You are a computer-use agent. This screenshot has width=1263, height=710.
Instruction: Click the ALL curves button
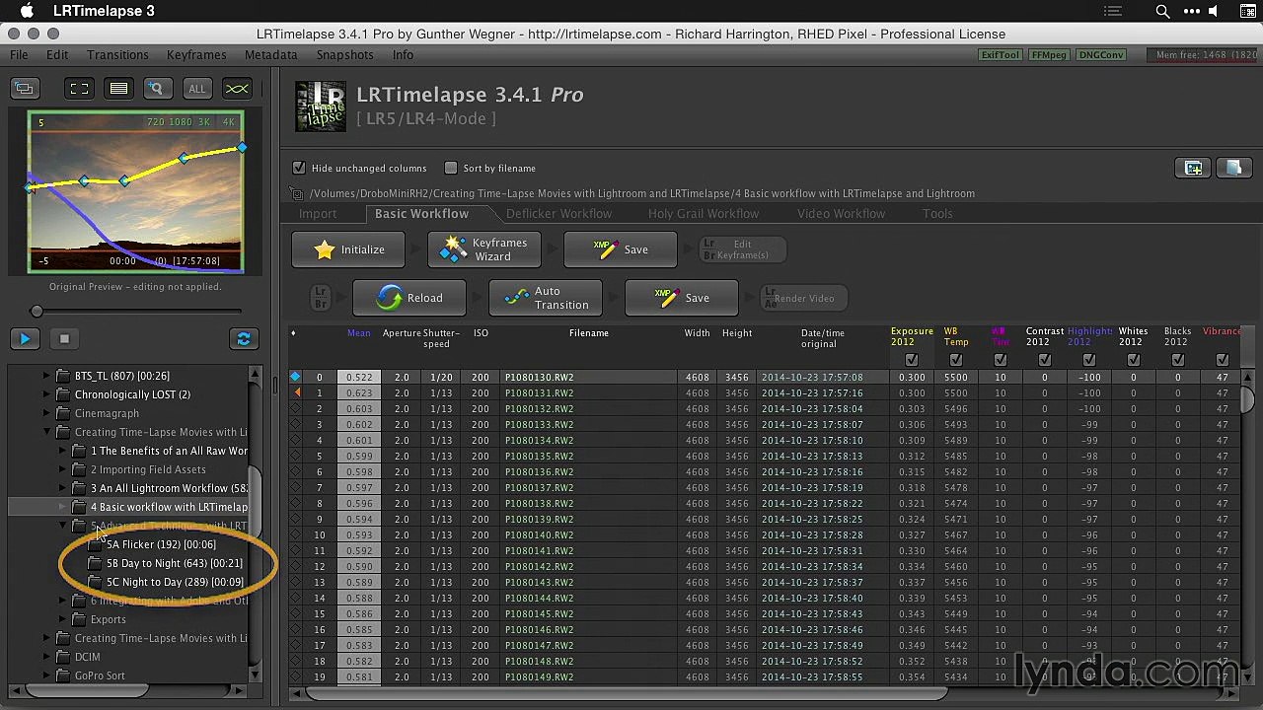[197, 89]
